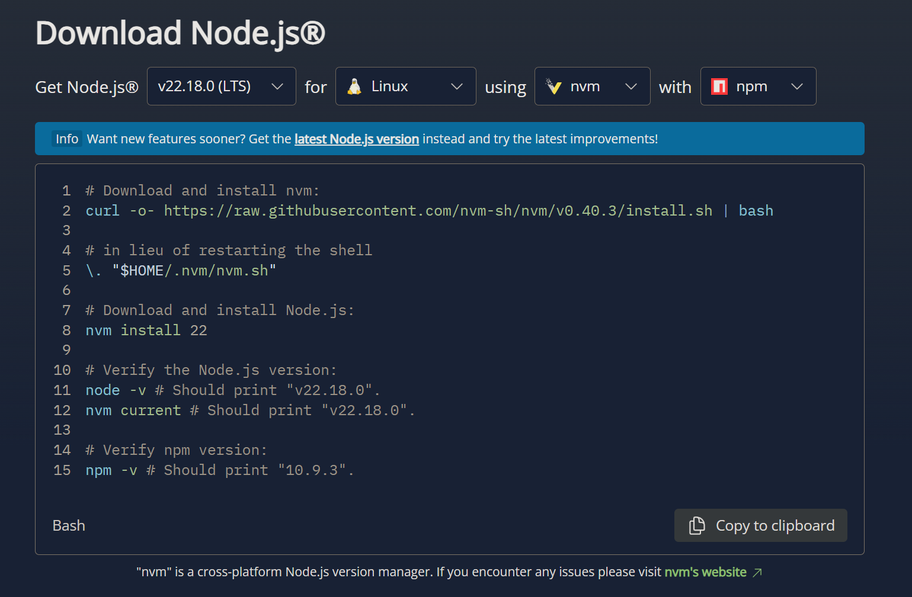
Task: Open the latest Node.js version link
Action: pyautogui.click(x=356, y=139)
